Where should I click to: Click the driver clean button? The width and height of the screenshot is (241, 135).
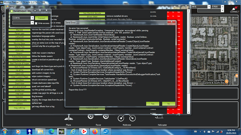92,16
